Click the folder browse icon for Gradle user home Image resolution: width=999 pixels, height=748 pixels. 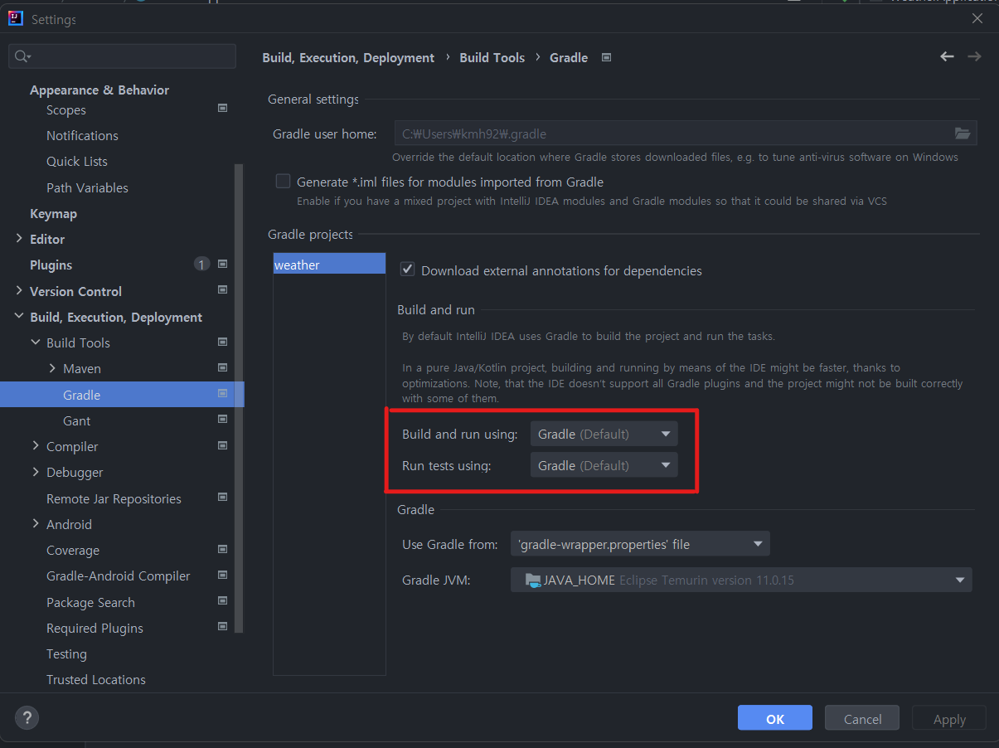963,134
